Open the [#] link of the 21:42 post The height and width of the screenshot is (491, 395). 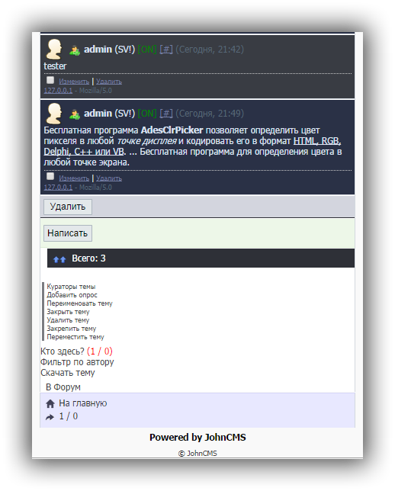166,49
